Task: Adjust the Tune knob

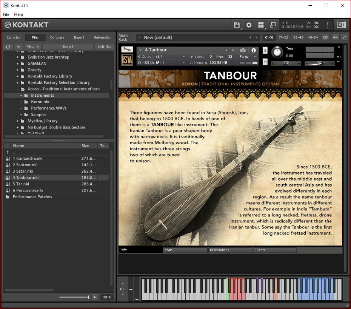Action: pyautogui.click(x=277, y=52)
